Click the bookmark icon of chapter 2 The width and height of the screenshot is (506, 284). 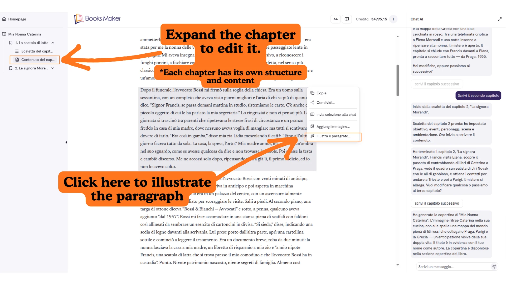click(11, 68)
